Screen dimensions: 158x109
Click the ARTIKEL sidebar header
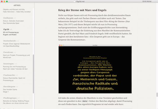pos(17,5)
